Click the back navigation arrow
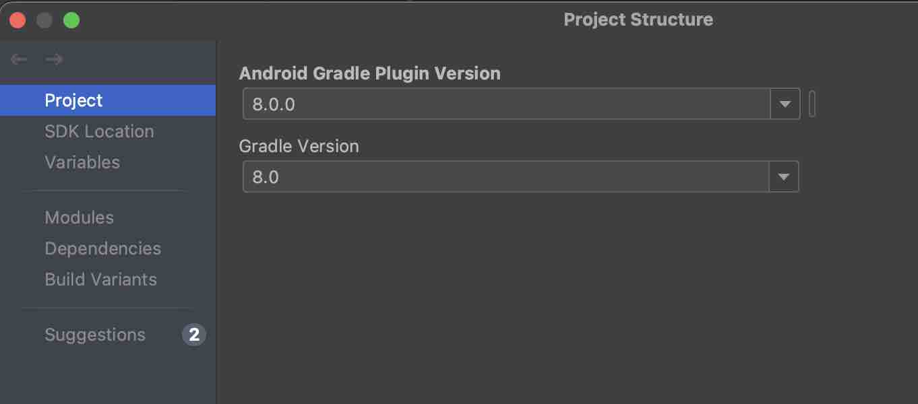 click(x=18, y=59)
